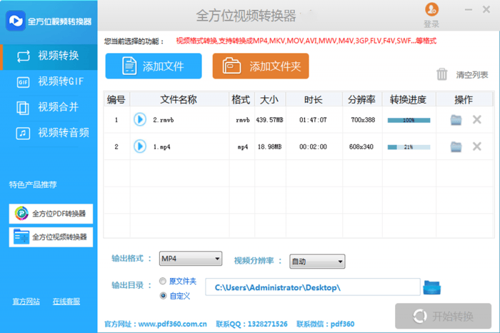The image size is (500, 333).
Task: Close the converter window
Action: click(486, 9)
